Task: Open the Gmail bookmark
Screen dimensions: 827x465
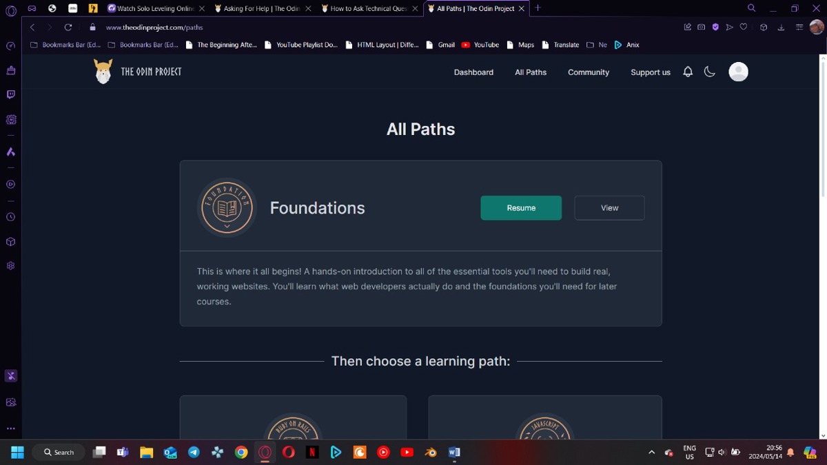Action: pos(440,45)
